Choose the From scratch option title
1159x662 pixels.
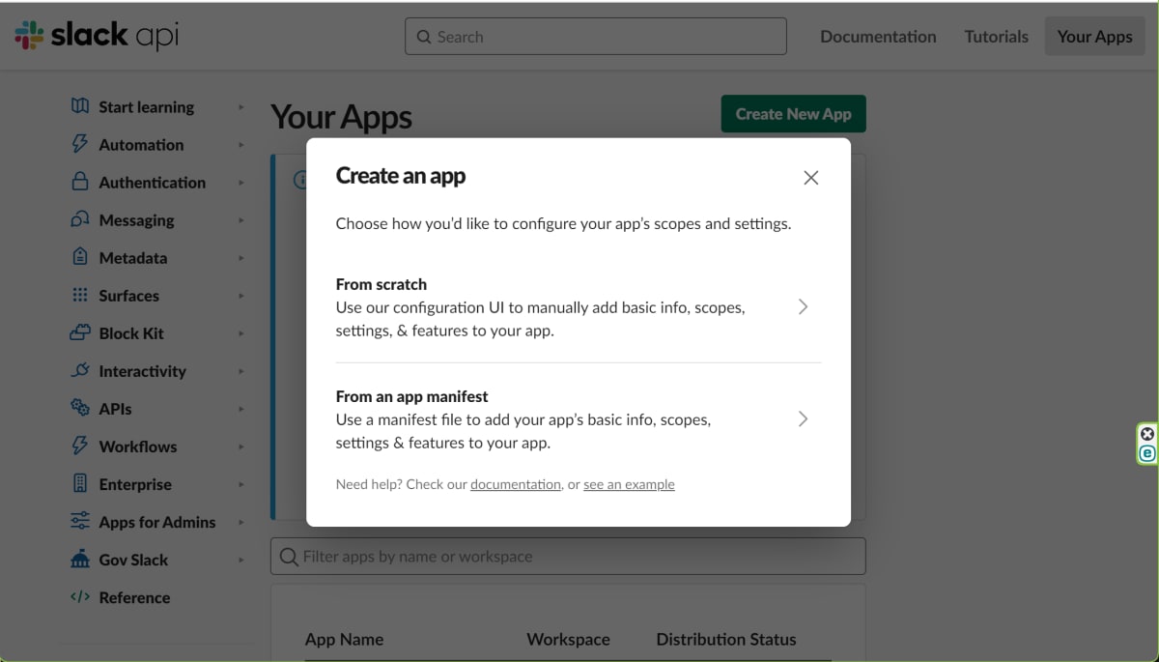[x=382, y=284]
